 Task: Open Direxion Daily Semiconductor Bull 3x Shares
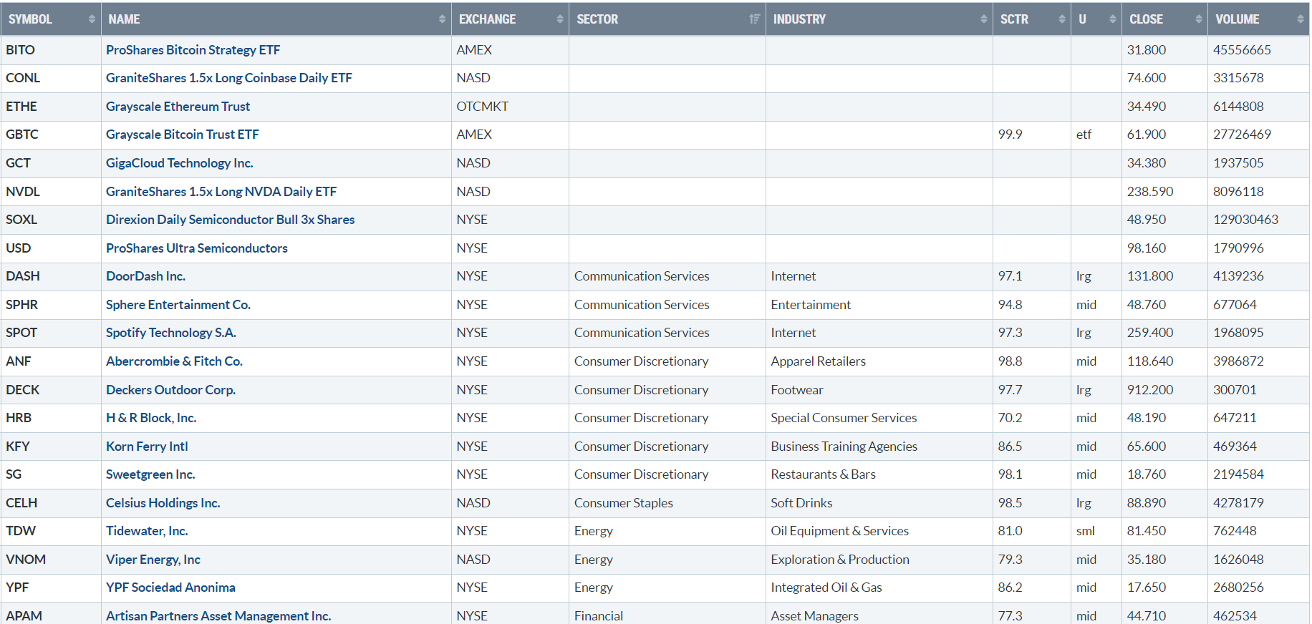click(230, 220)
